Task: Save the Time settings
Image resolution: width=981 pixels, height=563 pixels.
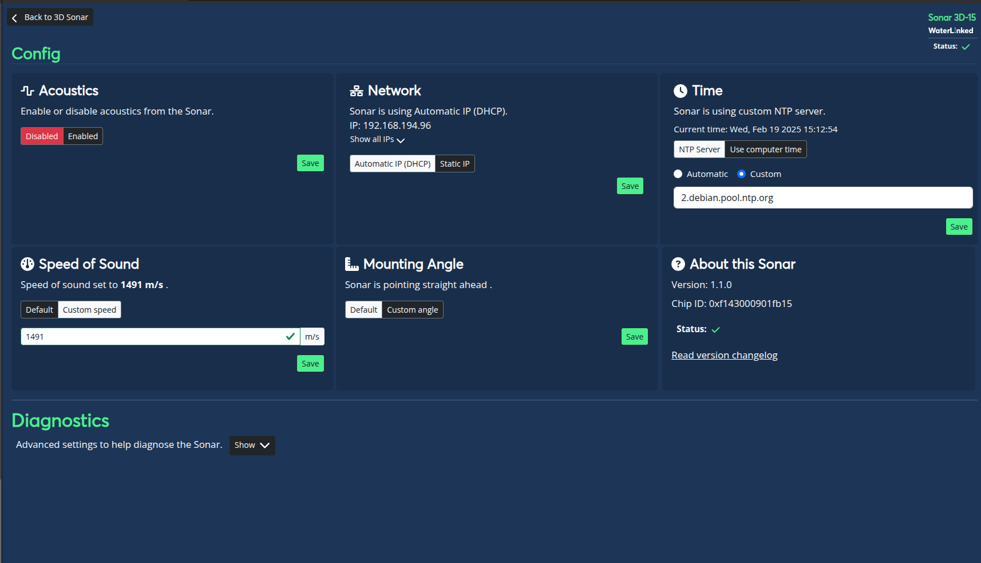Action: point(959,227)
